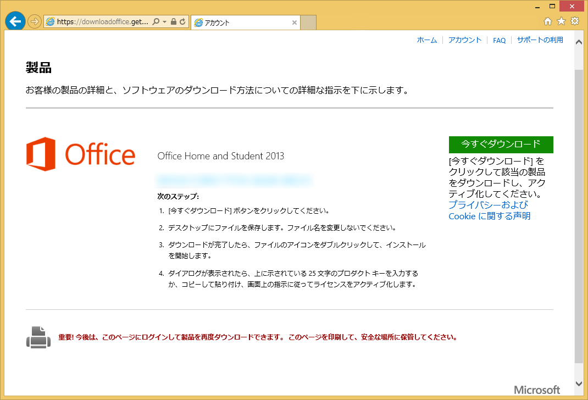Open a new blank tab

click(308, 23)
